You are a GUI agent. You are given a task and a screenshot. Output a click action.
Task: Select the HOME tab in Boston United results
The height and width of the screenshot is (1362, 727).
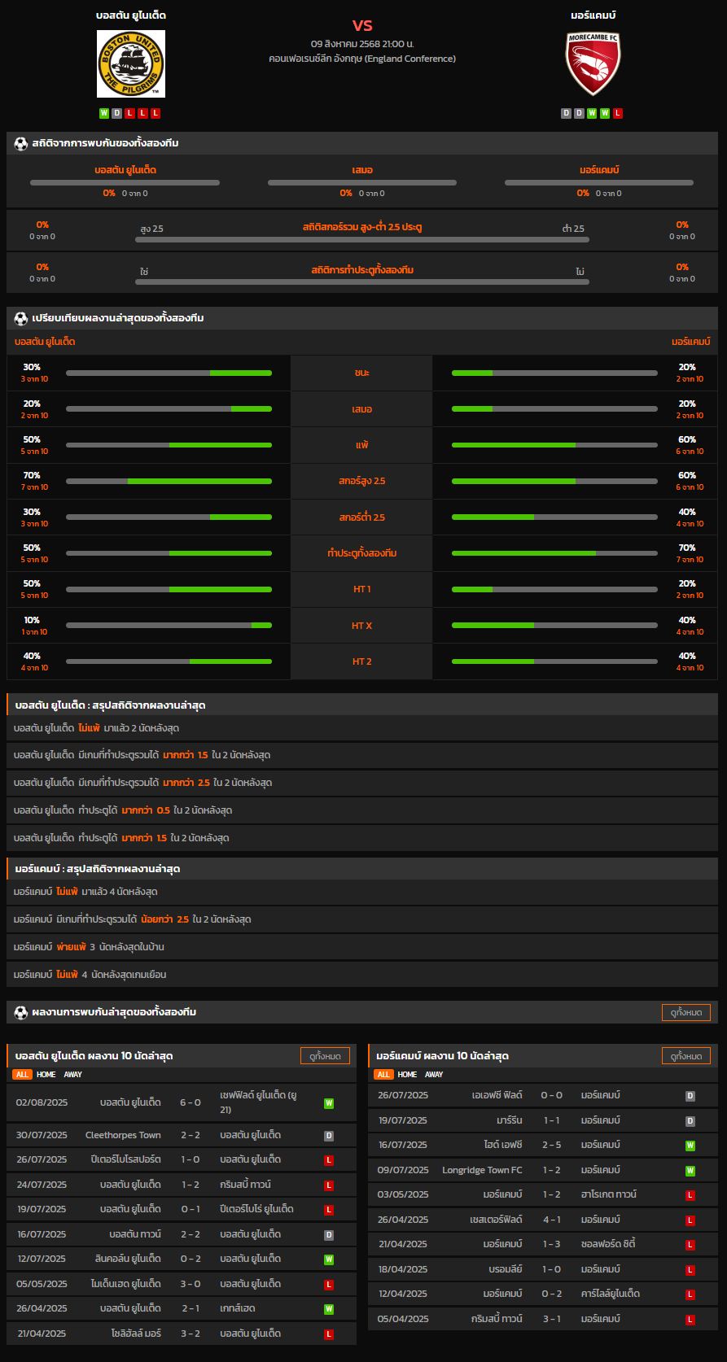tap(46, 1075)
